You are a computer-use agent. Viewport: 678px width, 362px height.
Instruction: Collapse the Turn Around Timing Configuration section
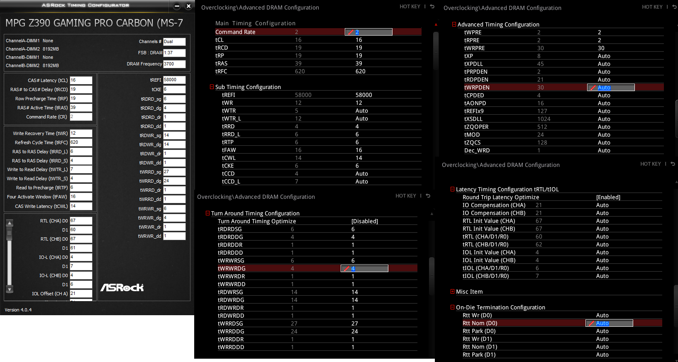(207, 213)
